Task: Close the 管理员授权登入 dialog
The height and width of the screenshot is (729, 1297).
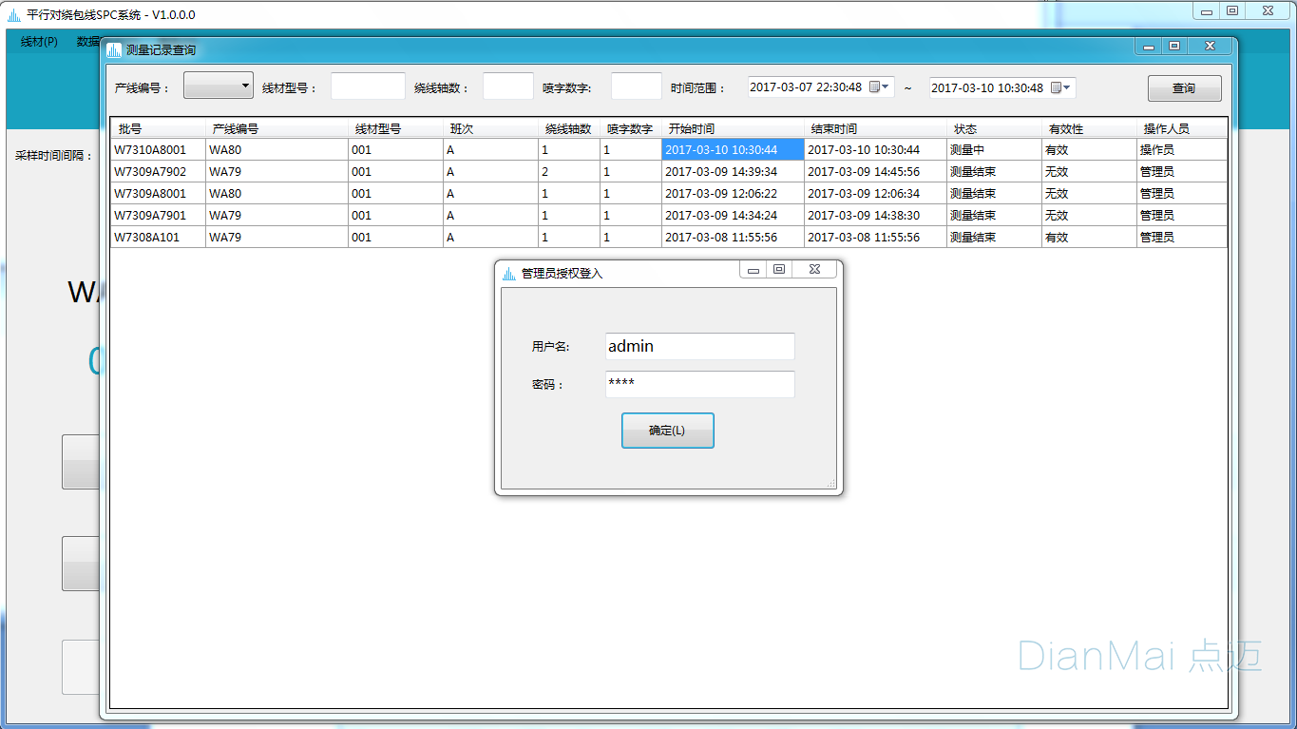Action: pyautogui.click(x=814, y=270)
